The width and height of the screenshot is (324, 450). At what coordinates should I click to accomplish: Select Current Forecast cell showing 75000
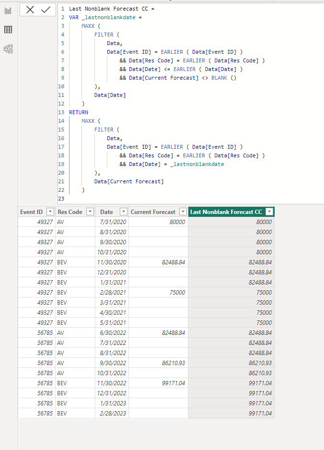tap(158, 292)
